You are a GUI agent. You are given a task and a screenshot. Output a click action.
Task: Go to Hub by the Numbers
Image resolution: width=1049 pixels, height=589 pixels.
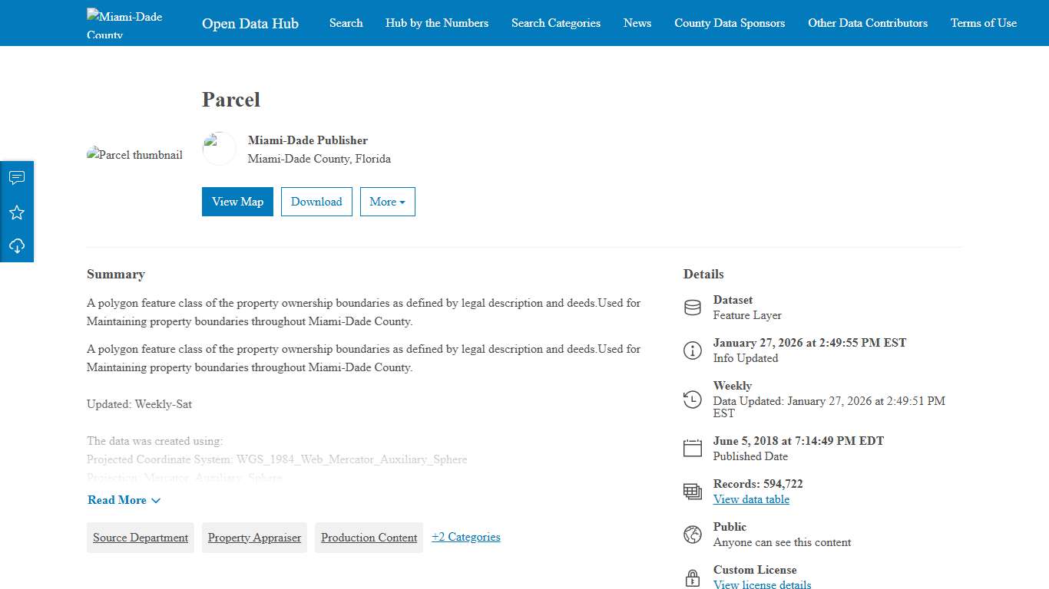coord(436,23)
